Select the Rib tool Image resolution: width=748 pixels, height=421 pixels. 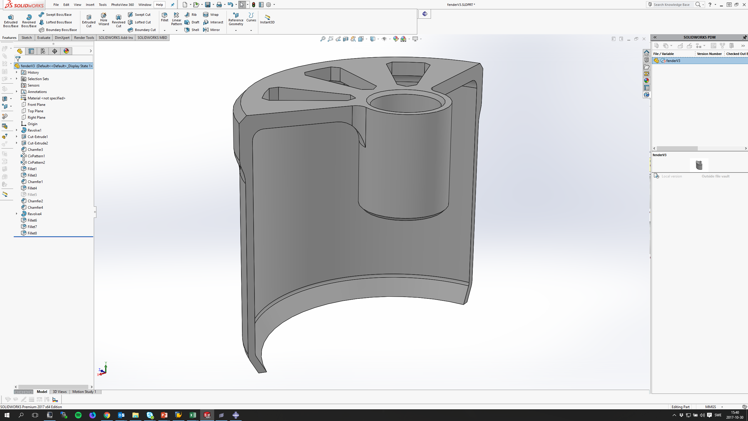[x=191, y=15]
